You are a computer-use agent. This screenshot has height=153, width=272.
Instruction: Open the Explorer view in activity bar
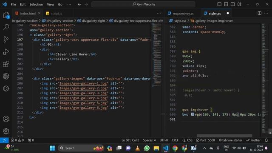[x=6, y=15]
